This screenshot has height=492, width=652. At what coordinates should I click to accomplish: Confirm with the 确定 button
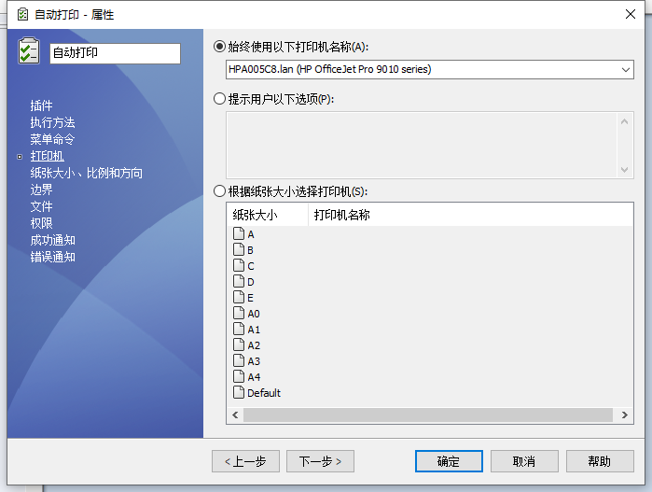[x=449, y=461]
